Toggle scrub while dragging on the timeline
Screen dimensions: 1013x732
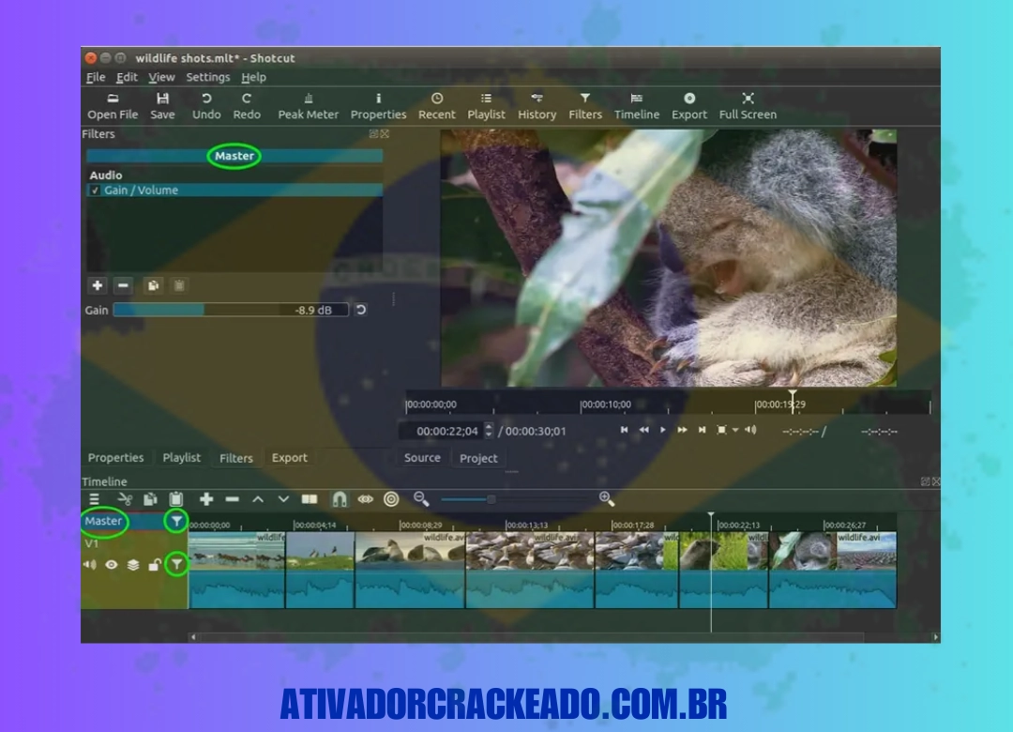(366, 499)
